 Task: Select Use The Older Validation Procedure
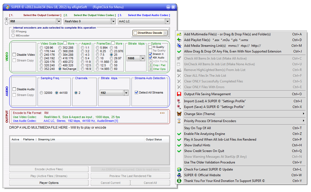tap(241, 162)
